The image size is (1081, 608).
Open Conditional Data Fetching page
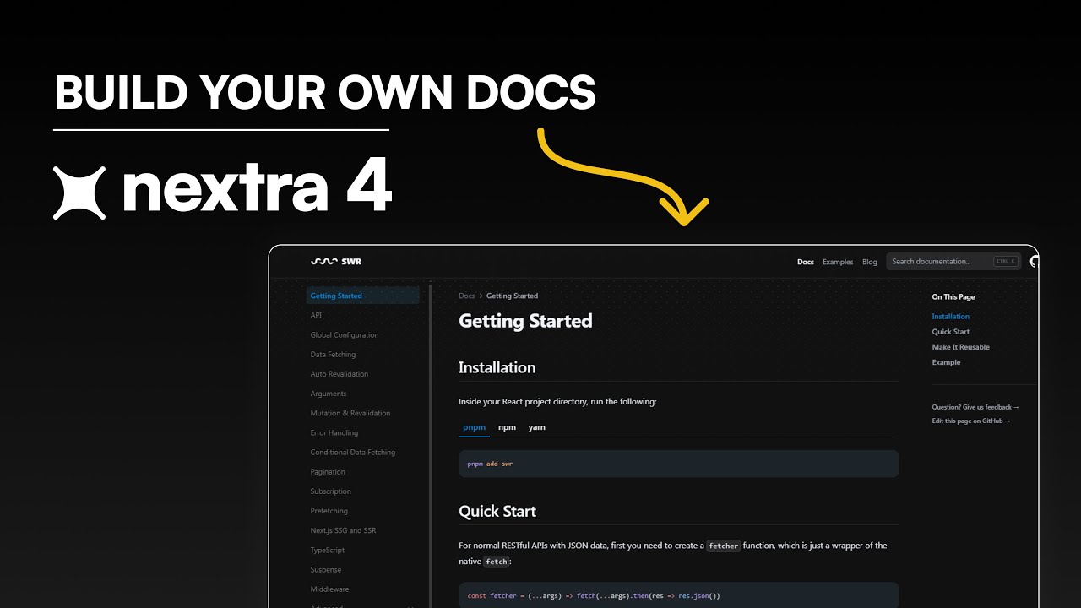point(353,453)
